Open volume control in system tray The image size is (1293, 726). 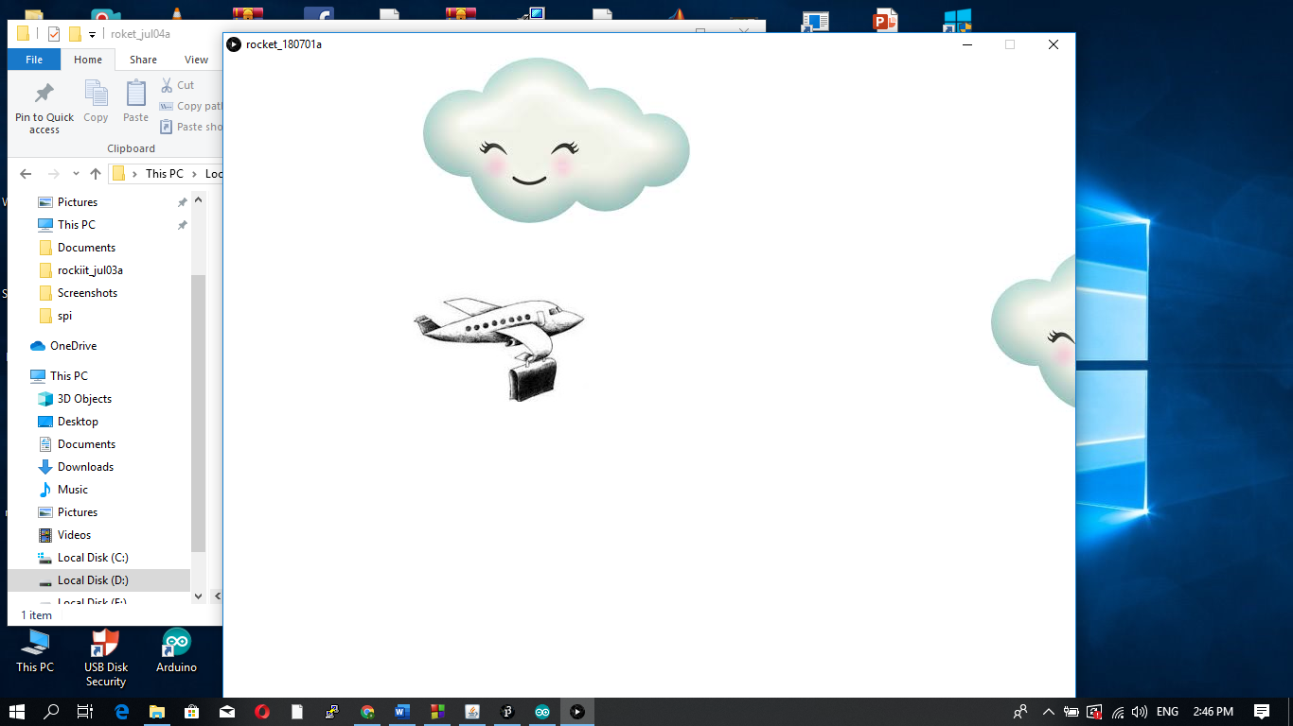pyautogui.click(x=1140, y=712)
